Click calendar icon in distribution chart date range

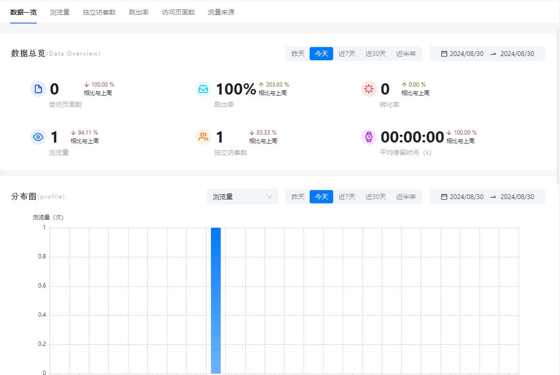pyautogui.click(x=444, y=197)
